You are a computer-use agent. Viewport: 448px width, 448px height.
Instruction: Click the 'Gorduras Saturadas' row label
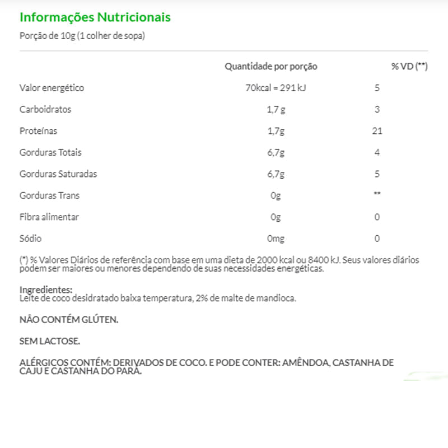pyautogui.click(x=58, y=174)
